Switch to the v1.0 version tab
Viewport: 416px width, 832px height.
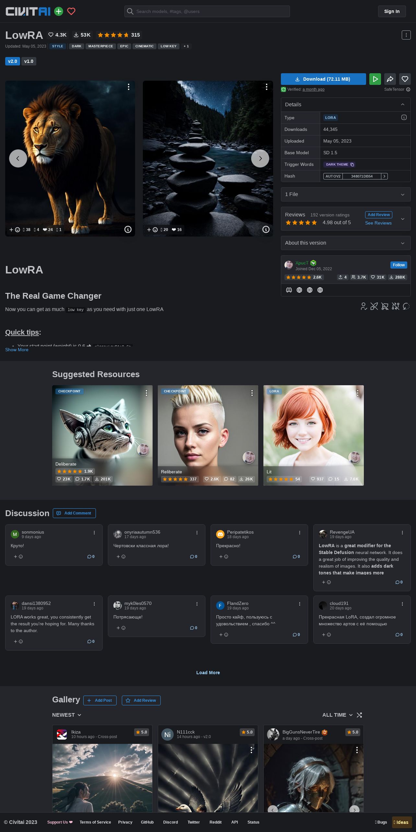click(x=29, y=61)
